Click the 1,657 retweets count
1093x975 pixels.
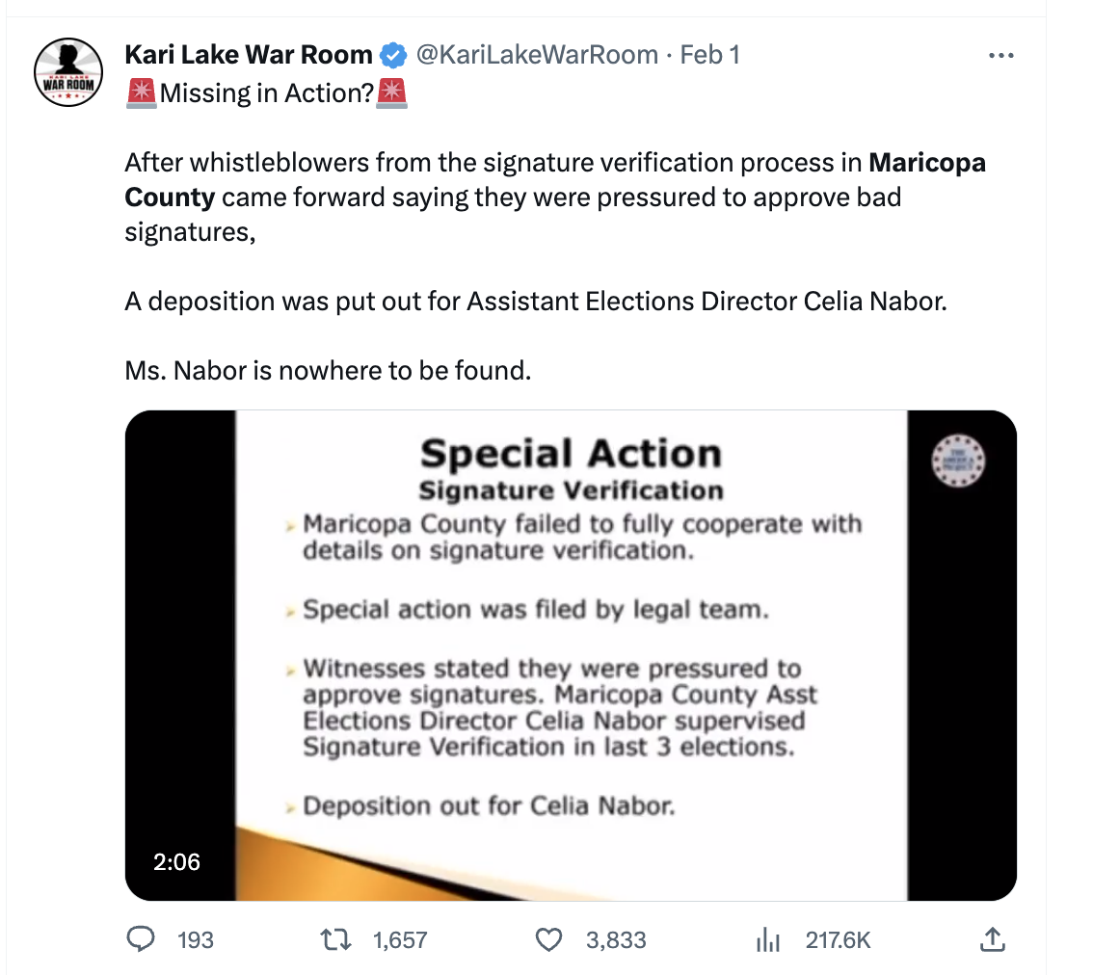tap(399, 940)
